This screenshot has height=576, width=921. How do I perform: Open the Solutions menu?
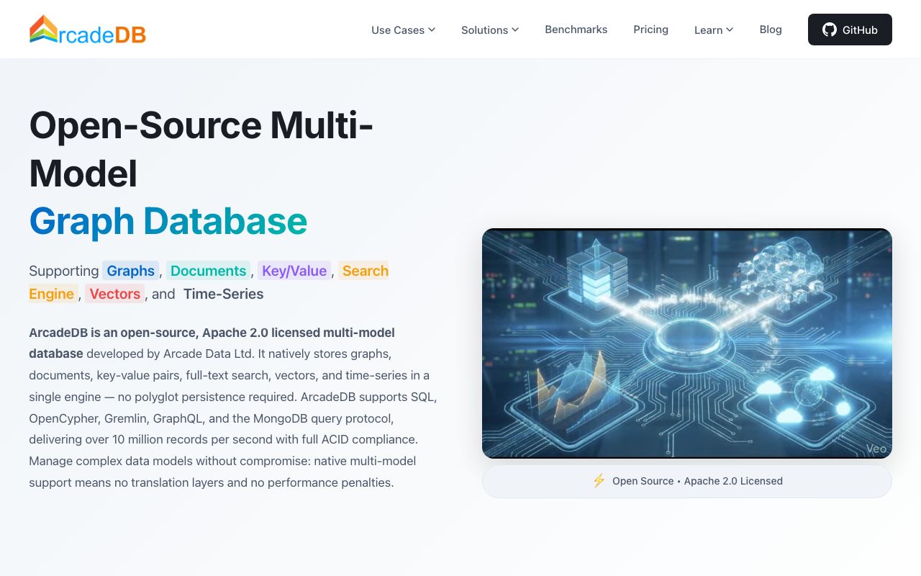[x=490, y=30]
